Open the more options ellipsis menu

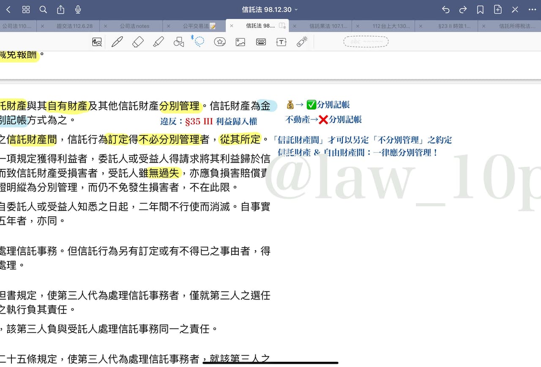tap(532, 9)
